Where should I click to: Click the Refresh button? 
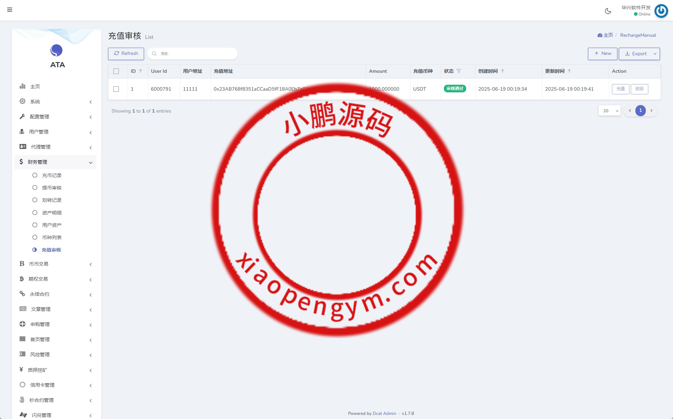click(126, 54)
